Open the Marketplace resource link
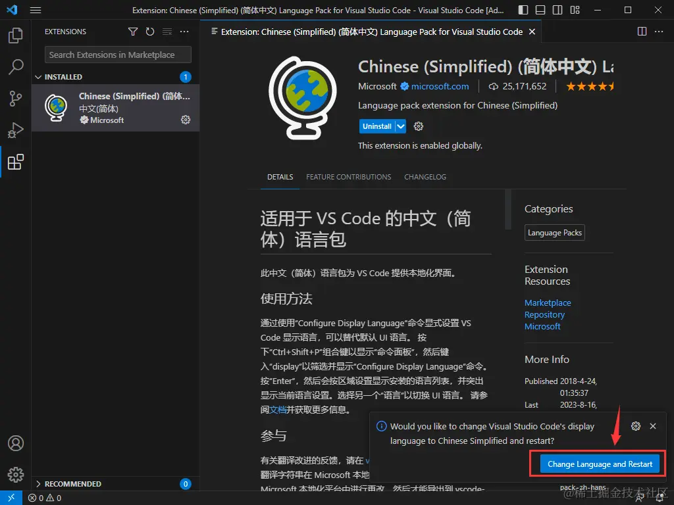The height and width of the screenshot is (505, 674). click(548, 302)
